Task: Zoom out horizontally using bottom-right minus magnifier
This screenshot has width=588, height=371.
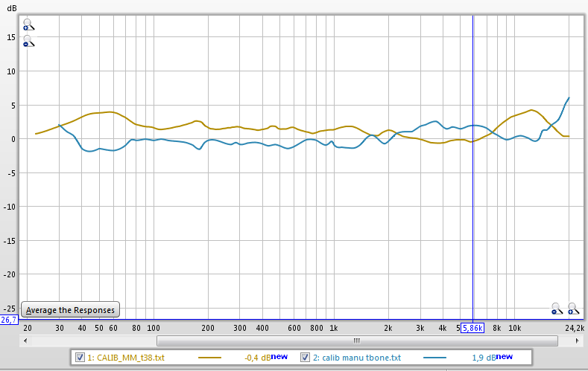Action: pos(557,308)
